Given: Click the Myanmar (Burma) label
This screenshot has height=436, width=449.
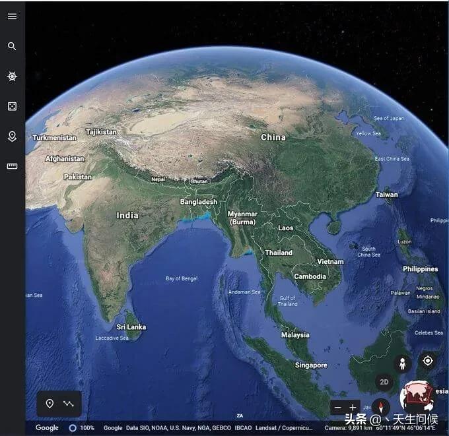Looking at the screenshot, I should pyautogui.click(x=242, y=218).
